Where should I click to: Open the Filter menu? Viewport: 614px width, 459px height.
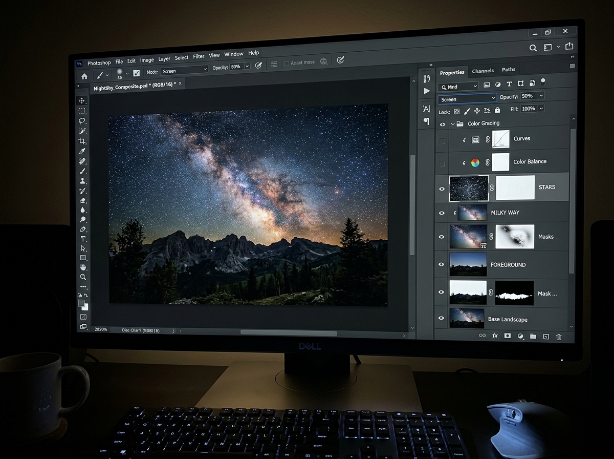coord(199,56)
